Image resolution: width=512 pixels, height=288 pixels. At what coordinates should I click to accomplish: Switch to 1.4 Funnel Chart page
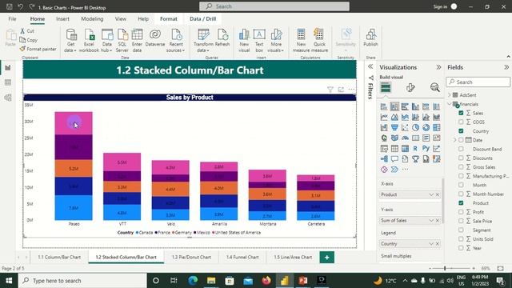(242, 258)
